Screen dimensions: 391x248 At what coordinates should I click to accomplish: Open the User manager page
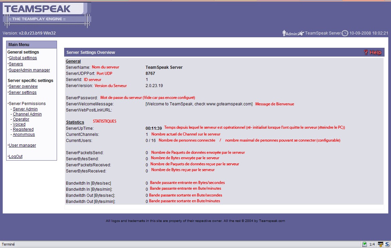click(x=22, y=145)
